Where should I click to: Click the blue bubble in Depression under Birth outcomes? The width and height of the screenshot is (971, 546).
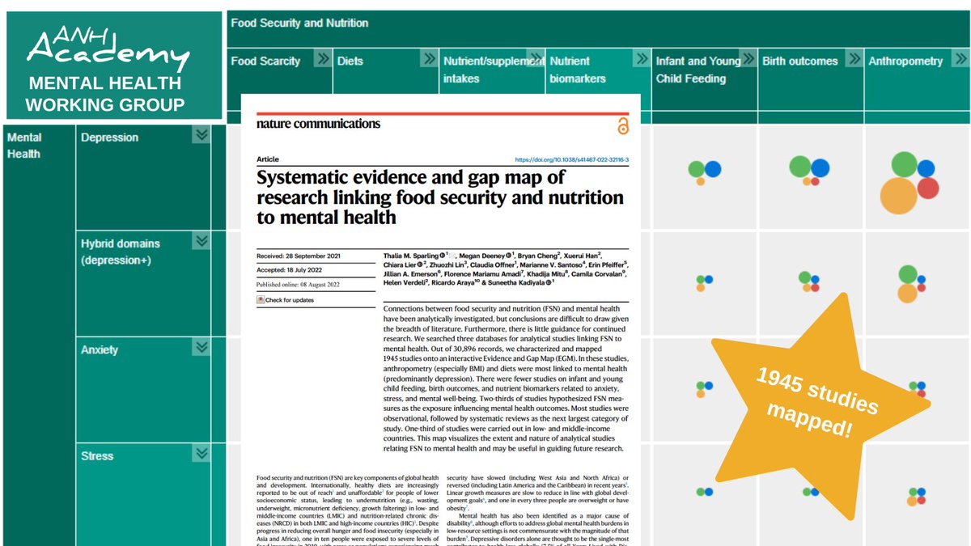(x=820, y=168)
